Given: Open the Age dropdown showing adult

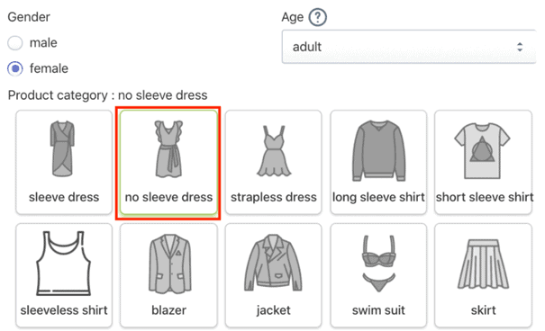Looking at the screenshot, I should point(409,47).
